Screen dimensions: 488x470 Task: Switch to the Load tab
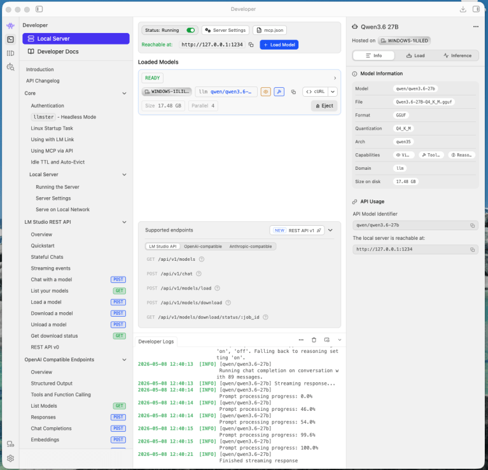tap(415, 56)
